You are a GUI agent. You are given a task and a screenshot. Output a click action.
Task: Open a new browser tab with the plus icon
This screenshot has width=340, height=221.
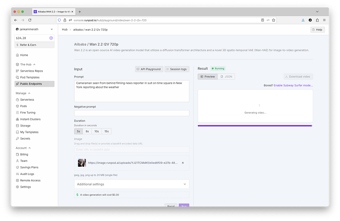(80, 12)
